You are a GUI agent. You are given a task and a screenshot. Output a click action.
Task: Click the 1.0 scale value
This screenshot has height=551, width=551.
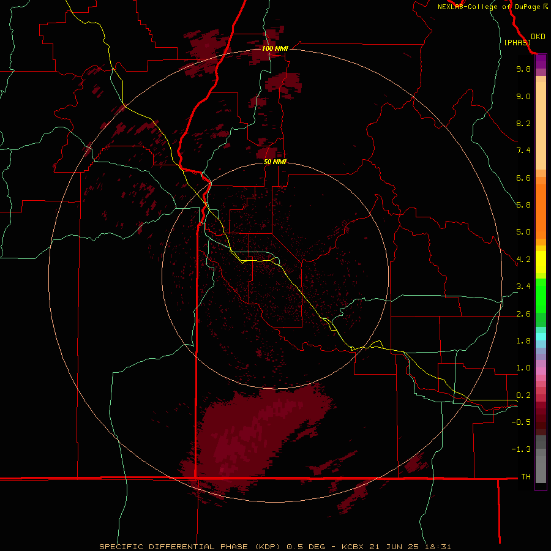pos(523,368)
